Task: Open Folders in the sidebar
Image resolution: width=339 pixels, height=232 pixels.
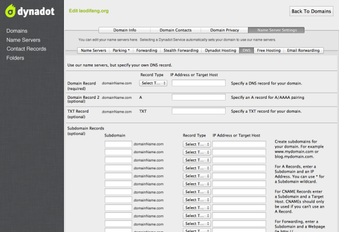Action: [x=17, y=58]
